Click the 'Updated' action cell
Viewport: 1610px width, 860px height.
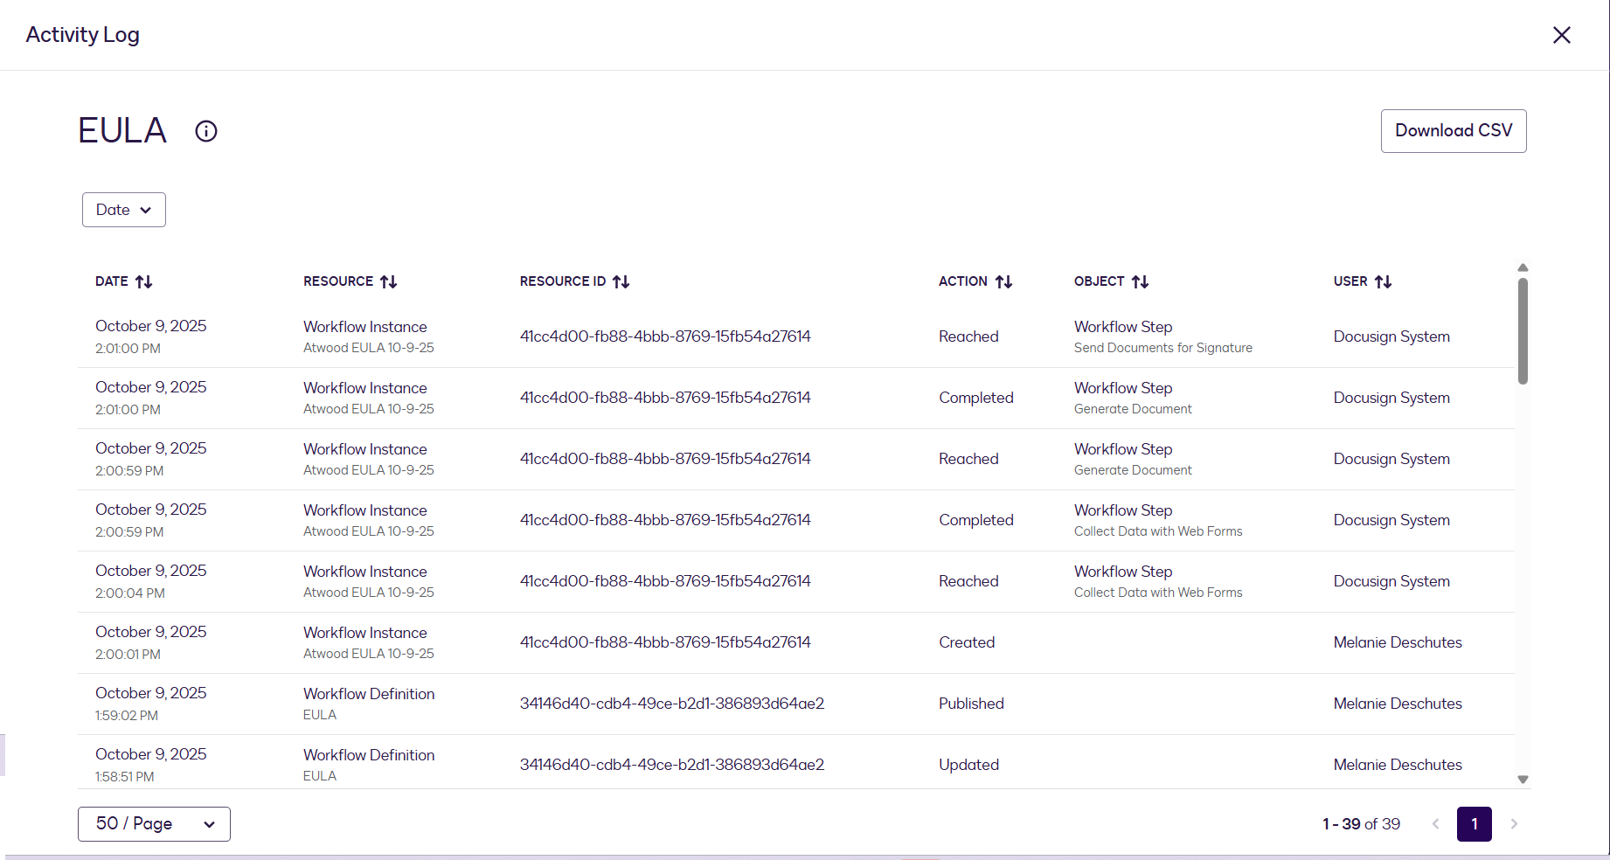pyautogui.click(x=968, y=765)
